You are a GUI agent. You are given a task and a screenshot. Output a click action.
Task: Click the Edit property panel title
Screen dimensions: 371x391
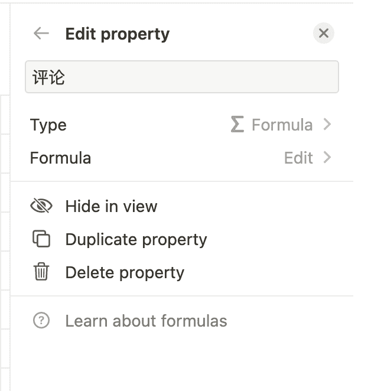point(117,34)
